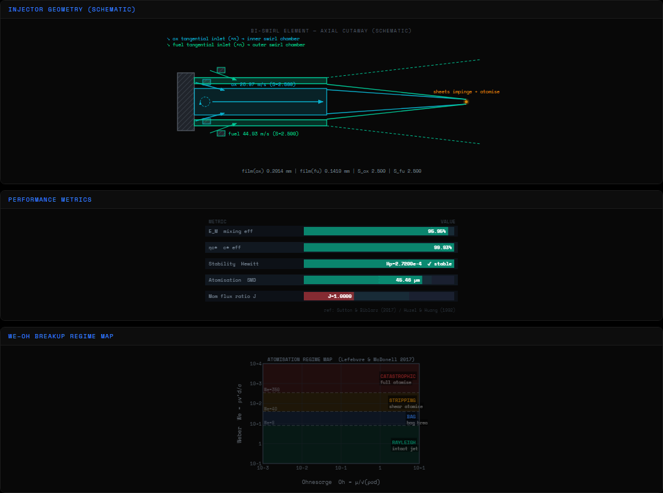Click the 'fuel 44.93 m/s (S=2.500)' label

[x=264, y=134]
